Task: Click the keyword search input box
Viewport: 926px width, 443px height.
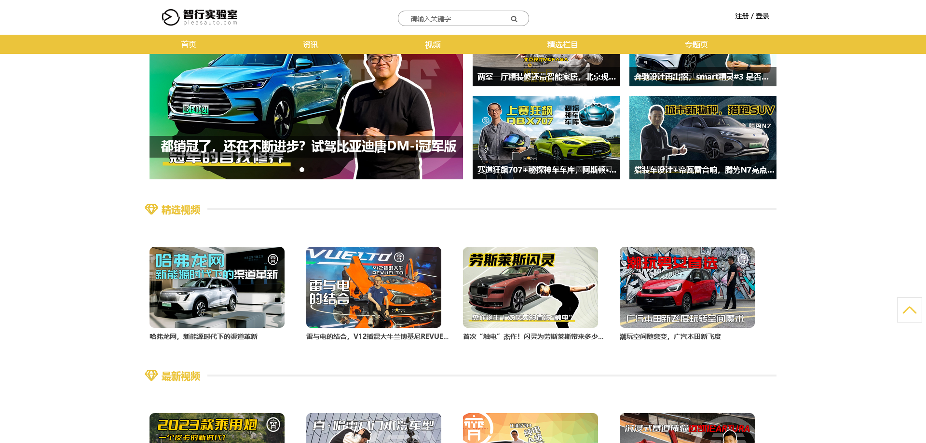Action: [x=453, y=18]
